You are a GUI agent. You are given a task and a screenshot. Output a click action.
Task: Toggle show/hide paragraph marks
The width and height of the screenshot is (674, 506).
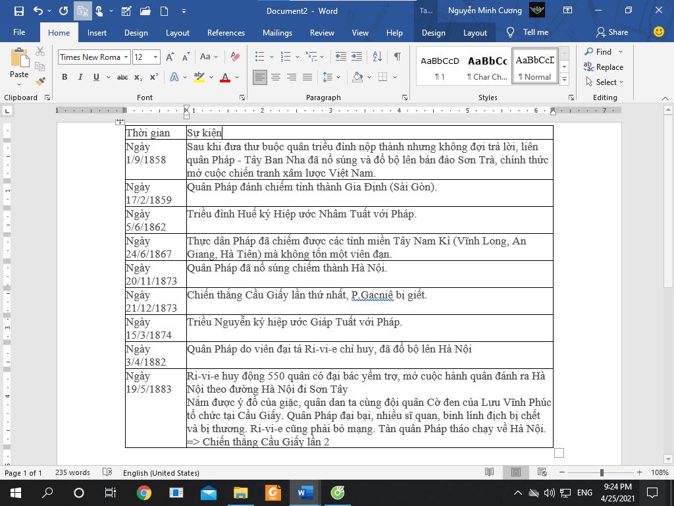click(x=398, y=57)
